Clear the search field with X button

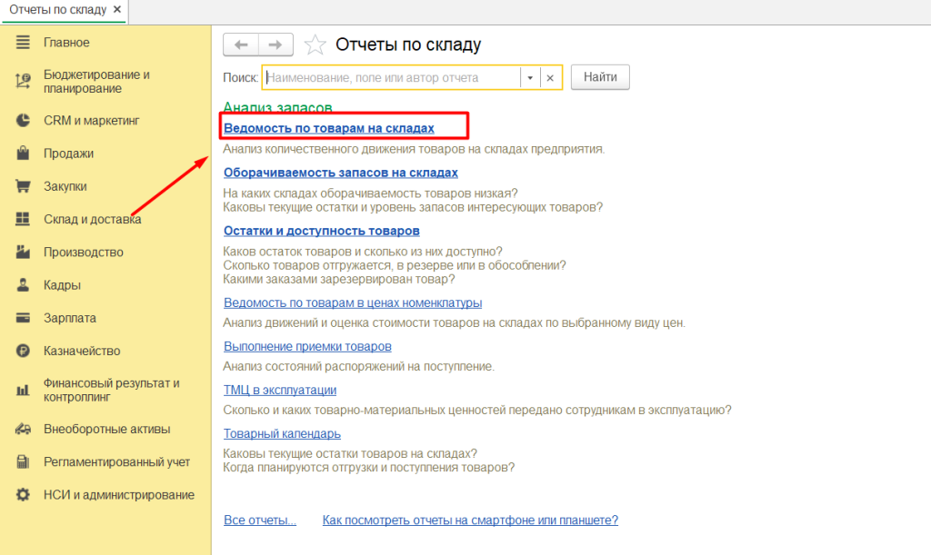pos(550,78)
